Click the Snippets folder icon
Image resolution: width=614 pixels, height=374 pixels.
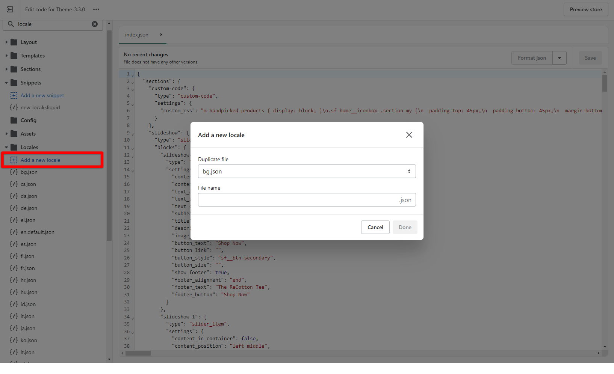click(x=14, y=83)
